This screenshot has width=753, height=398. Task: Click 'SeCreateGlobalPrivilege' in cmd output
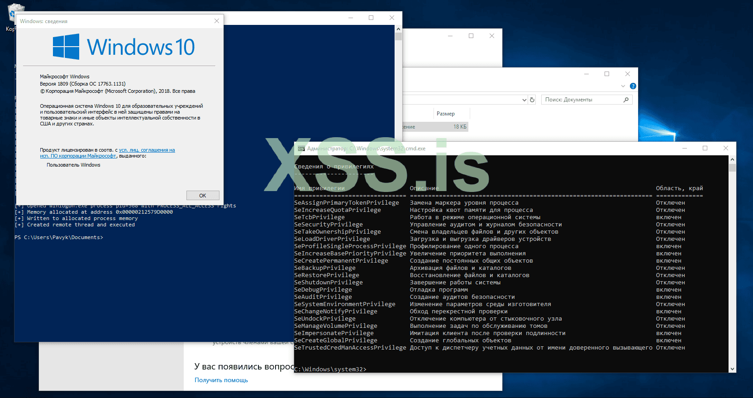336,340
